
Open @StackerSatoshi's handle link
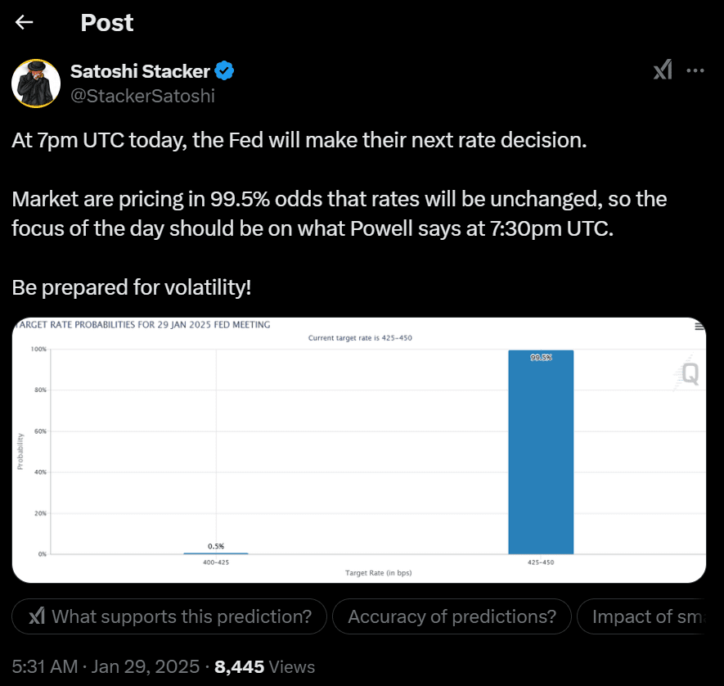[x=143, y=96]
